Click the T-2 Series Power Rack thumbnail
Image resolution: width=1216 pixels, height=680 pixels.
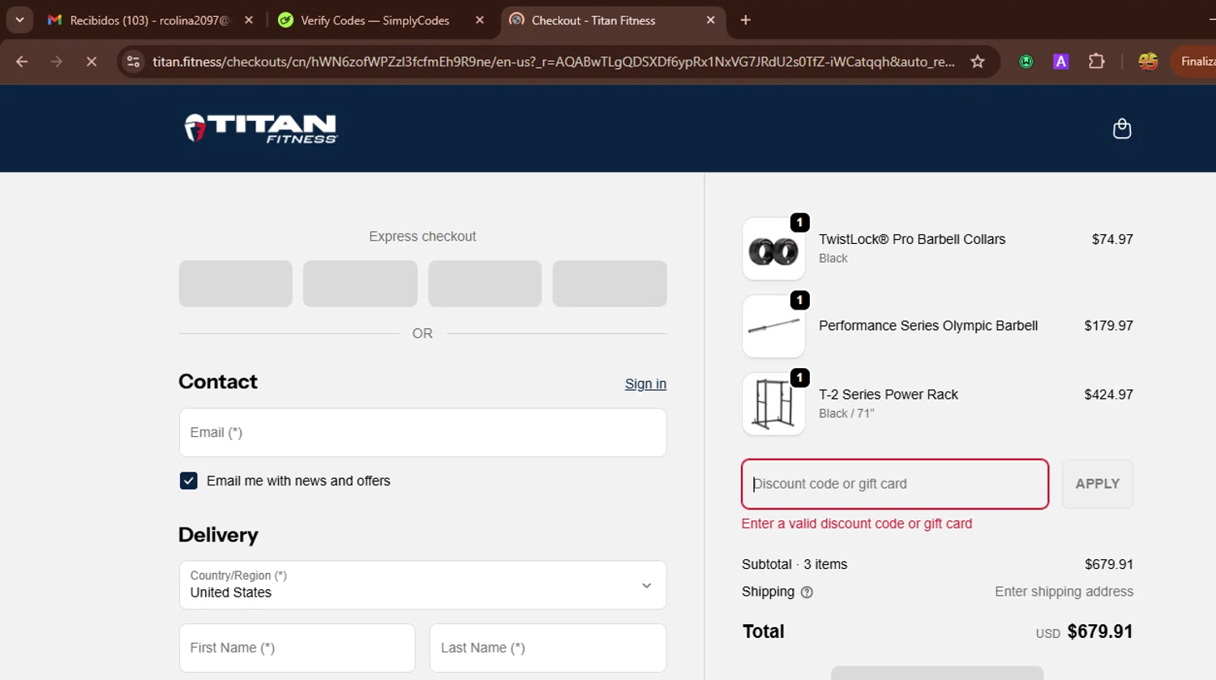(773, 404)
